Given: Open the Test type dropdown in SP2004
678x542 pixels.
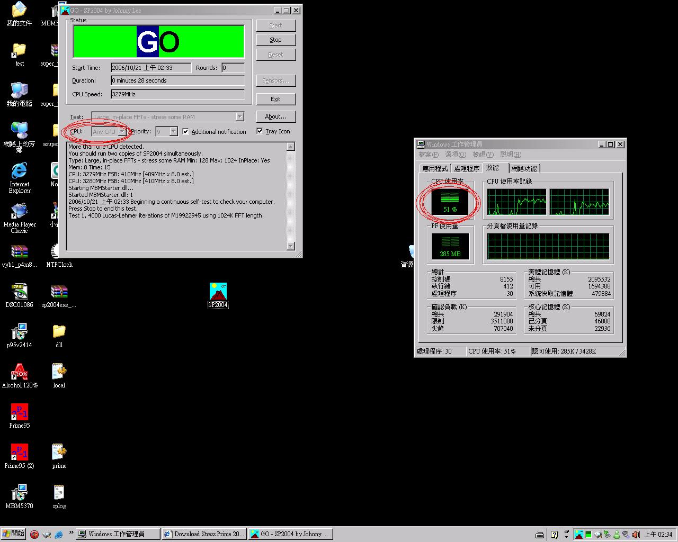Looking at the screenshot, I should coord(167,116).
